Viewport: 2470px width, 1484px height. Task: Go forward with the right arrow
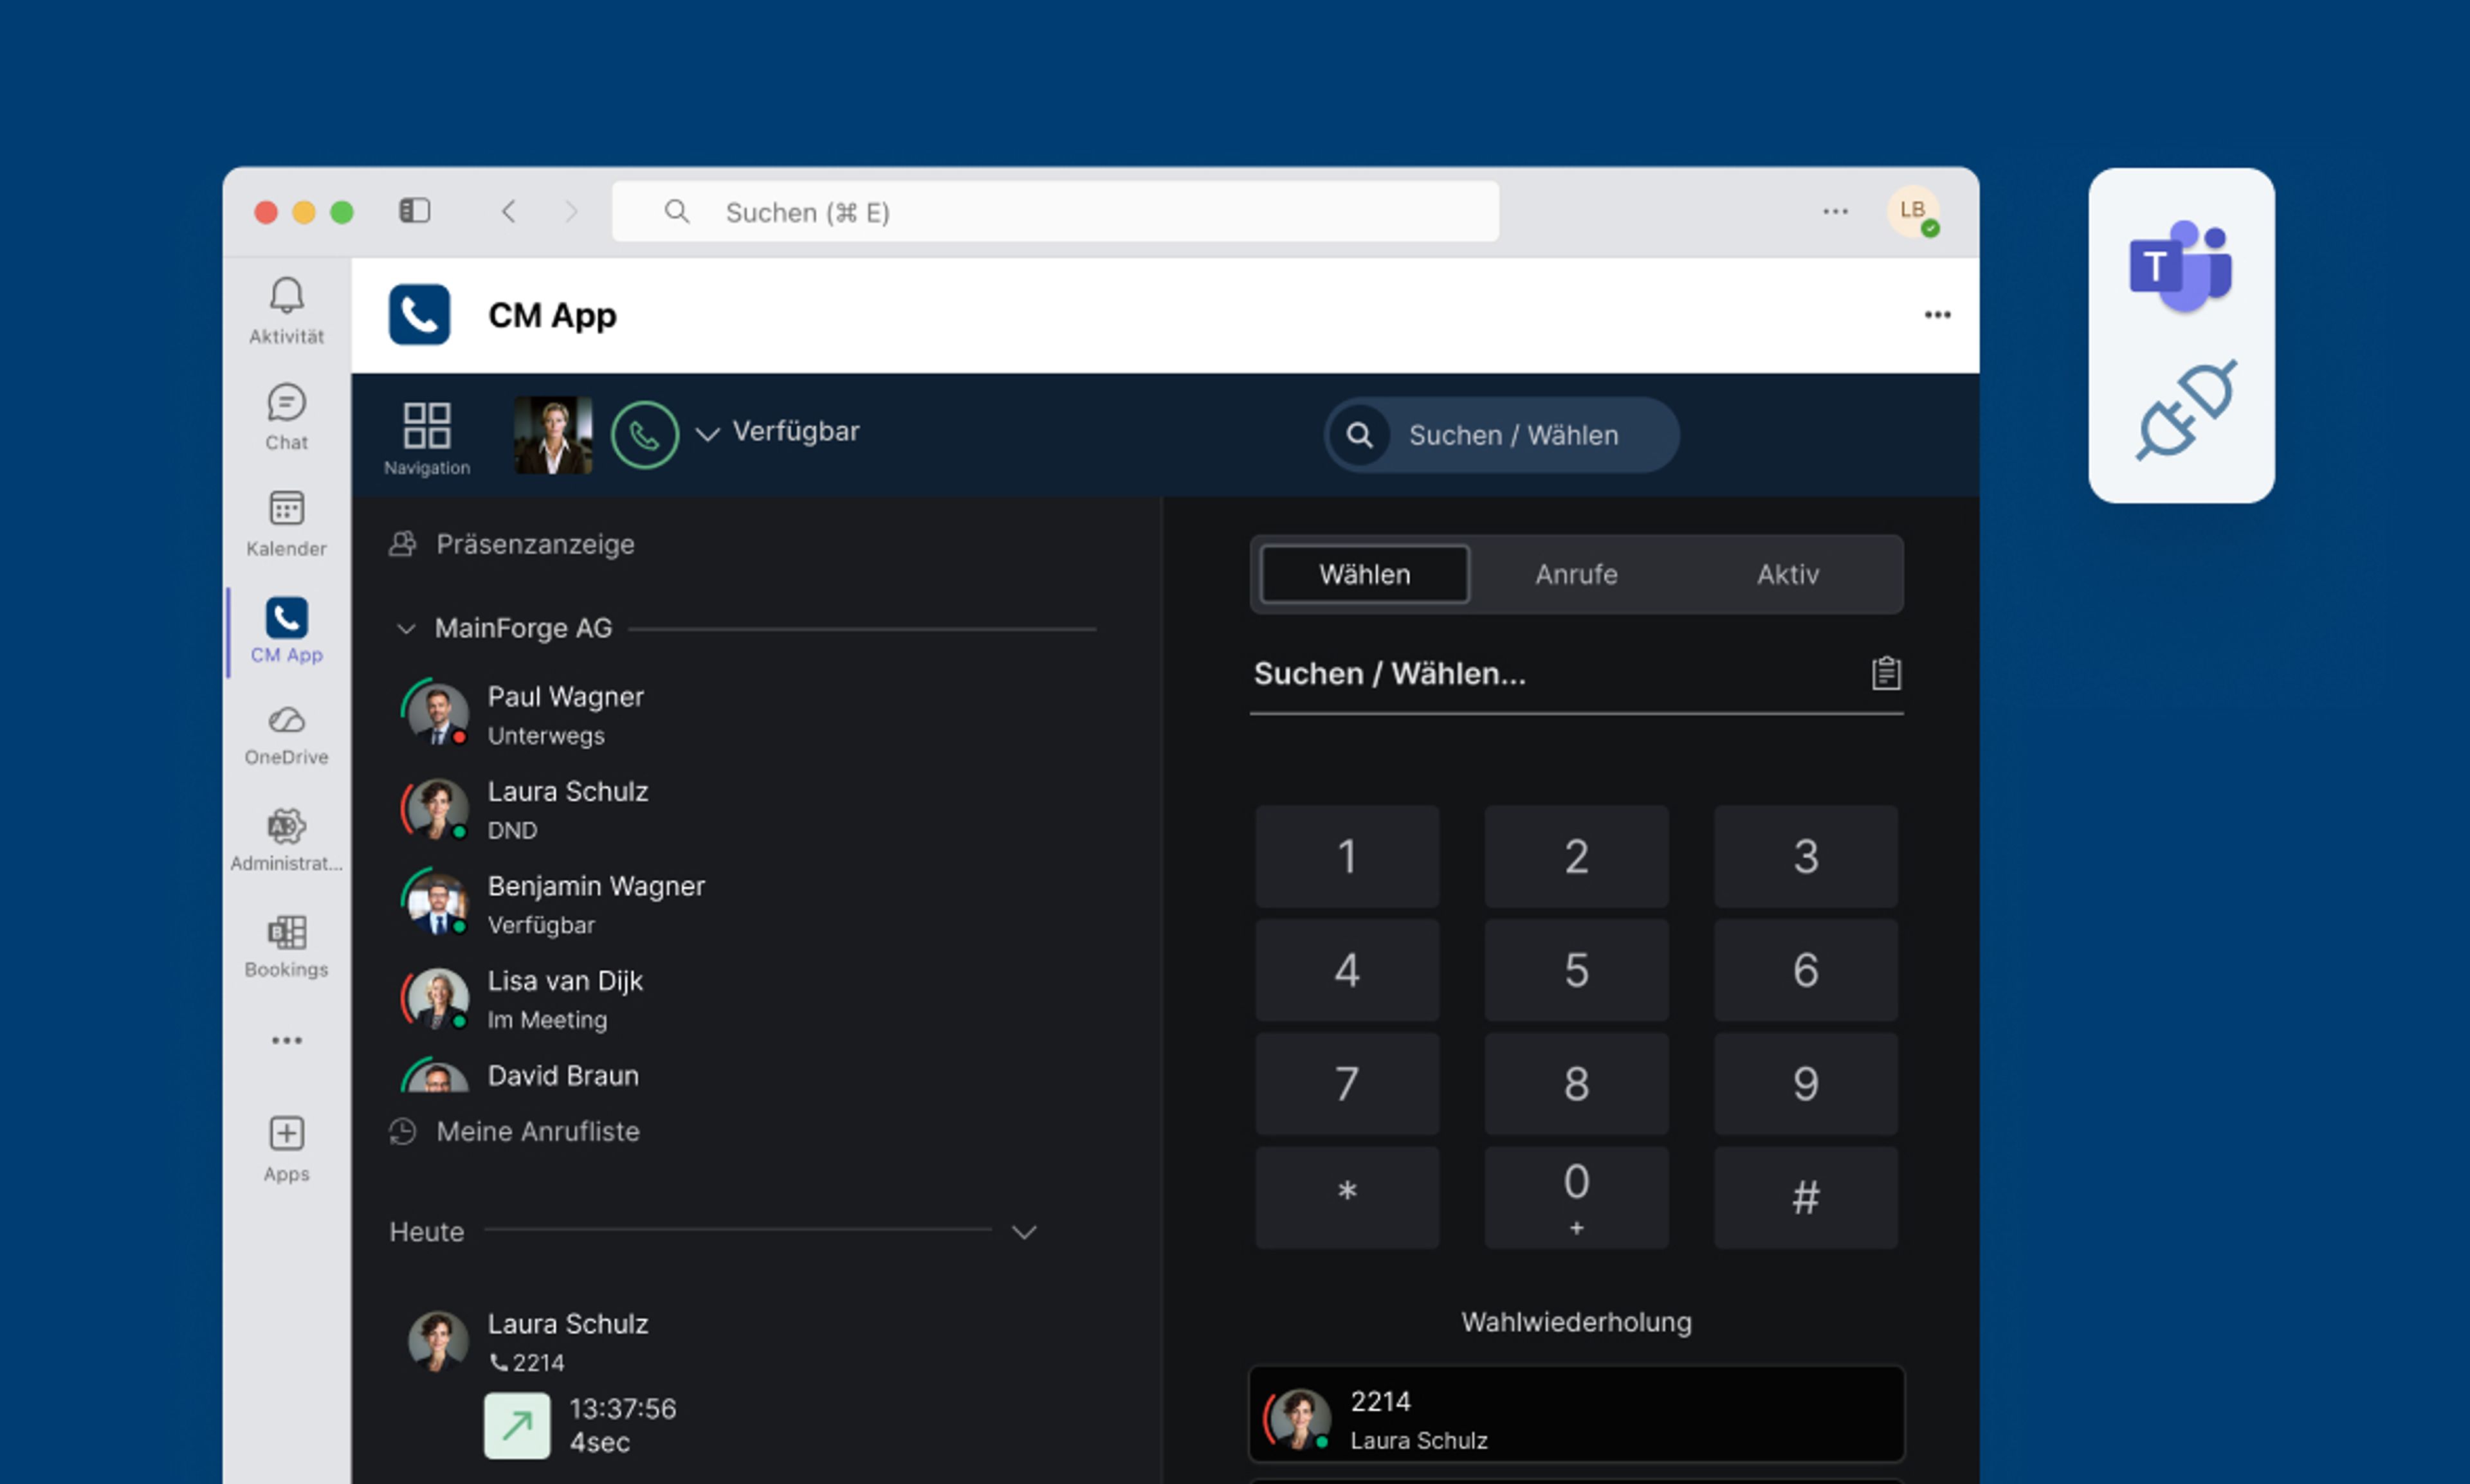[x=571, y=211]
